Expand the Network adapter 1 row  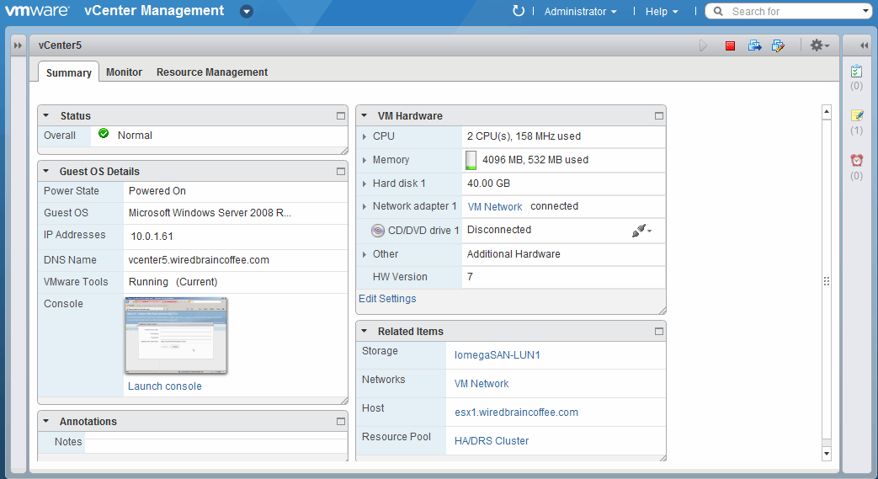tap(365, 206)
